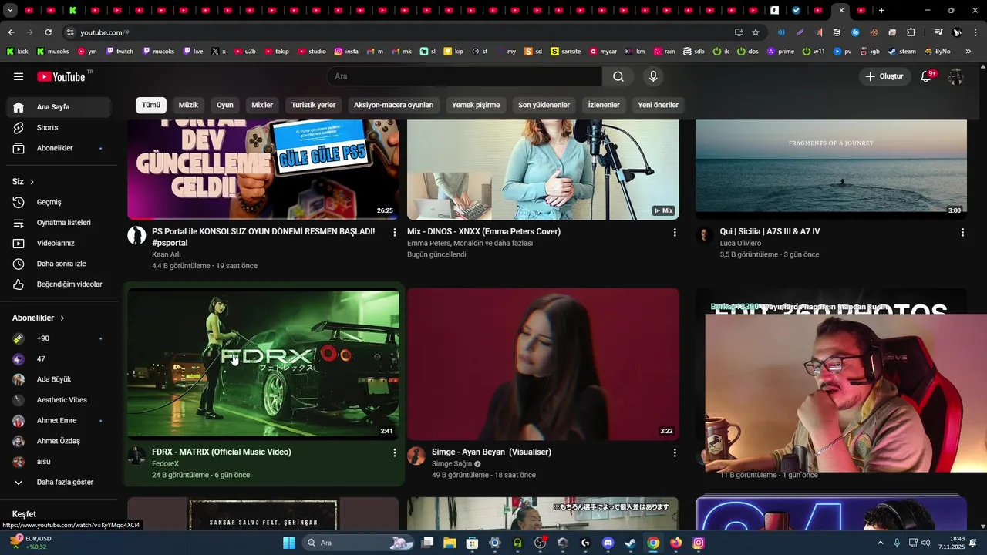Click into the YouTube Ara search box

[x=464, y=76]
